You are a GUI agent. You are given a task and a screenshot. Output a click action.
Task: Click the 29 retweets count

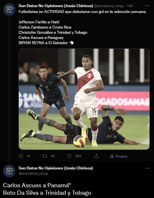53,156
